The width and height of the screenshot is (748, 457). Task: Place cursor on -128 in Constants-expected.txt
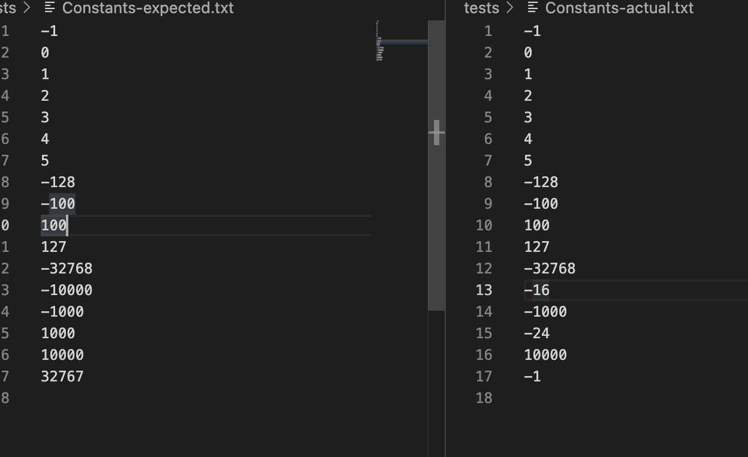58,182
